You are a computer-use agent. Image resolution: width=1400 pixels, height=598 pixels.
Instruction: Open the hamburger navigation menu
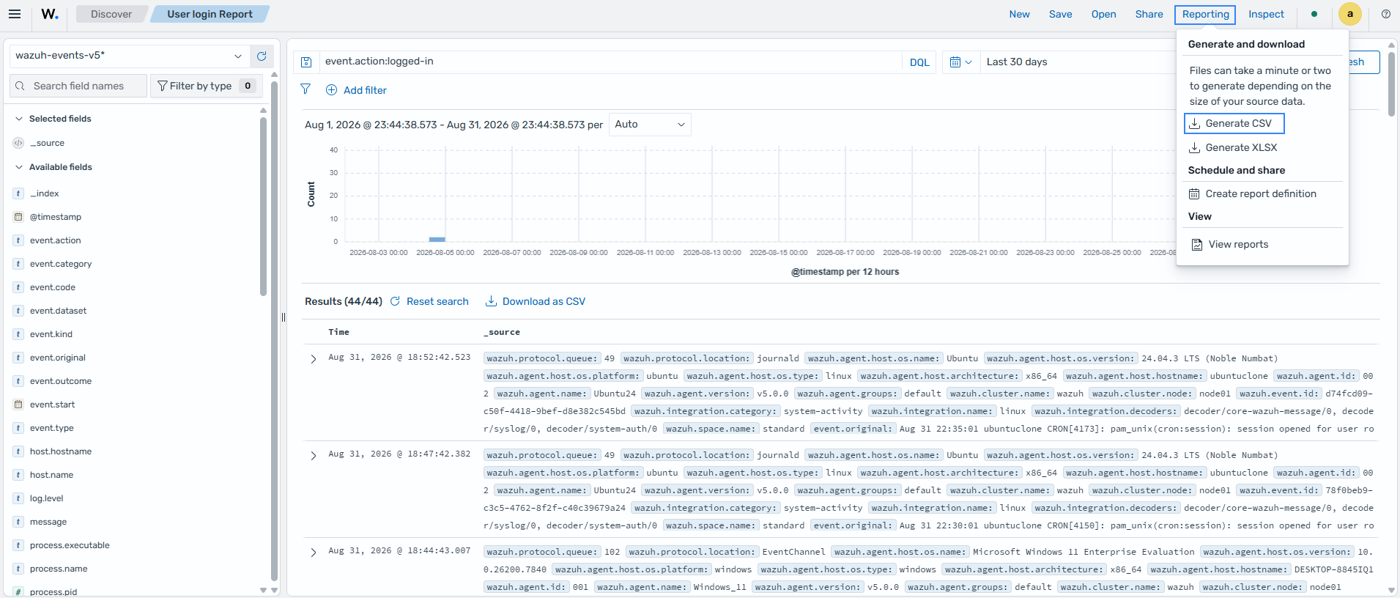click(x=15, y=14)
